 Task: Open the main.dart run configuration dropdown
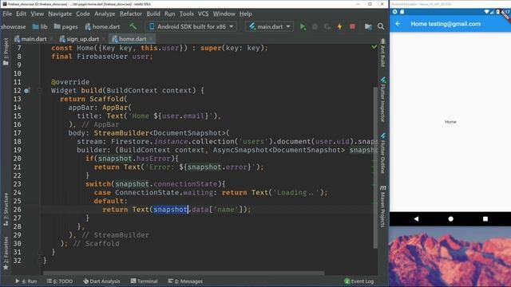pyautogui.click(x=270, y=26)
